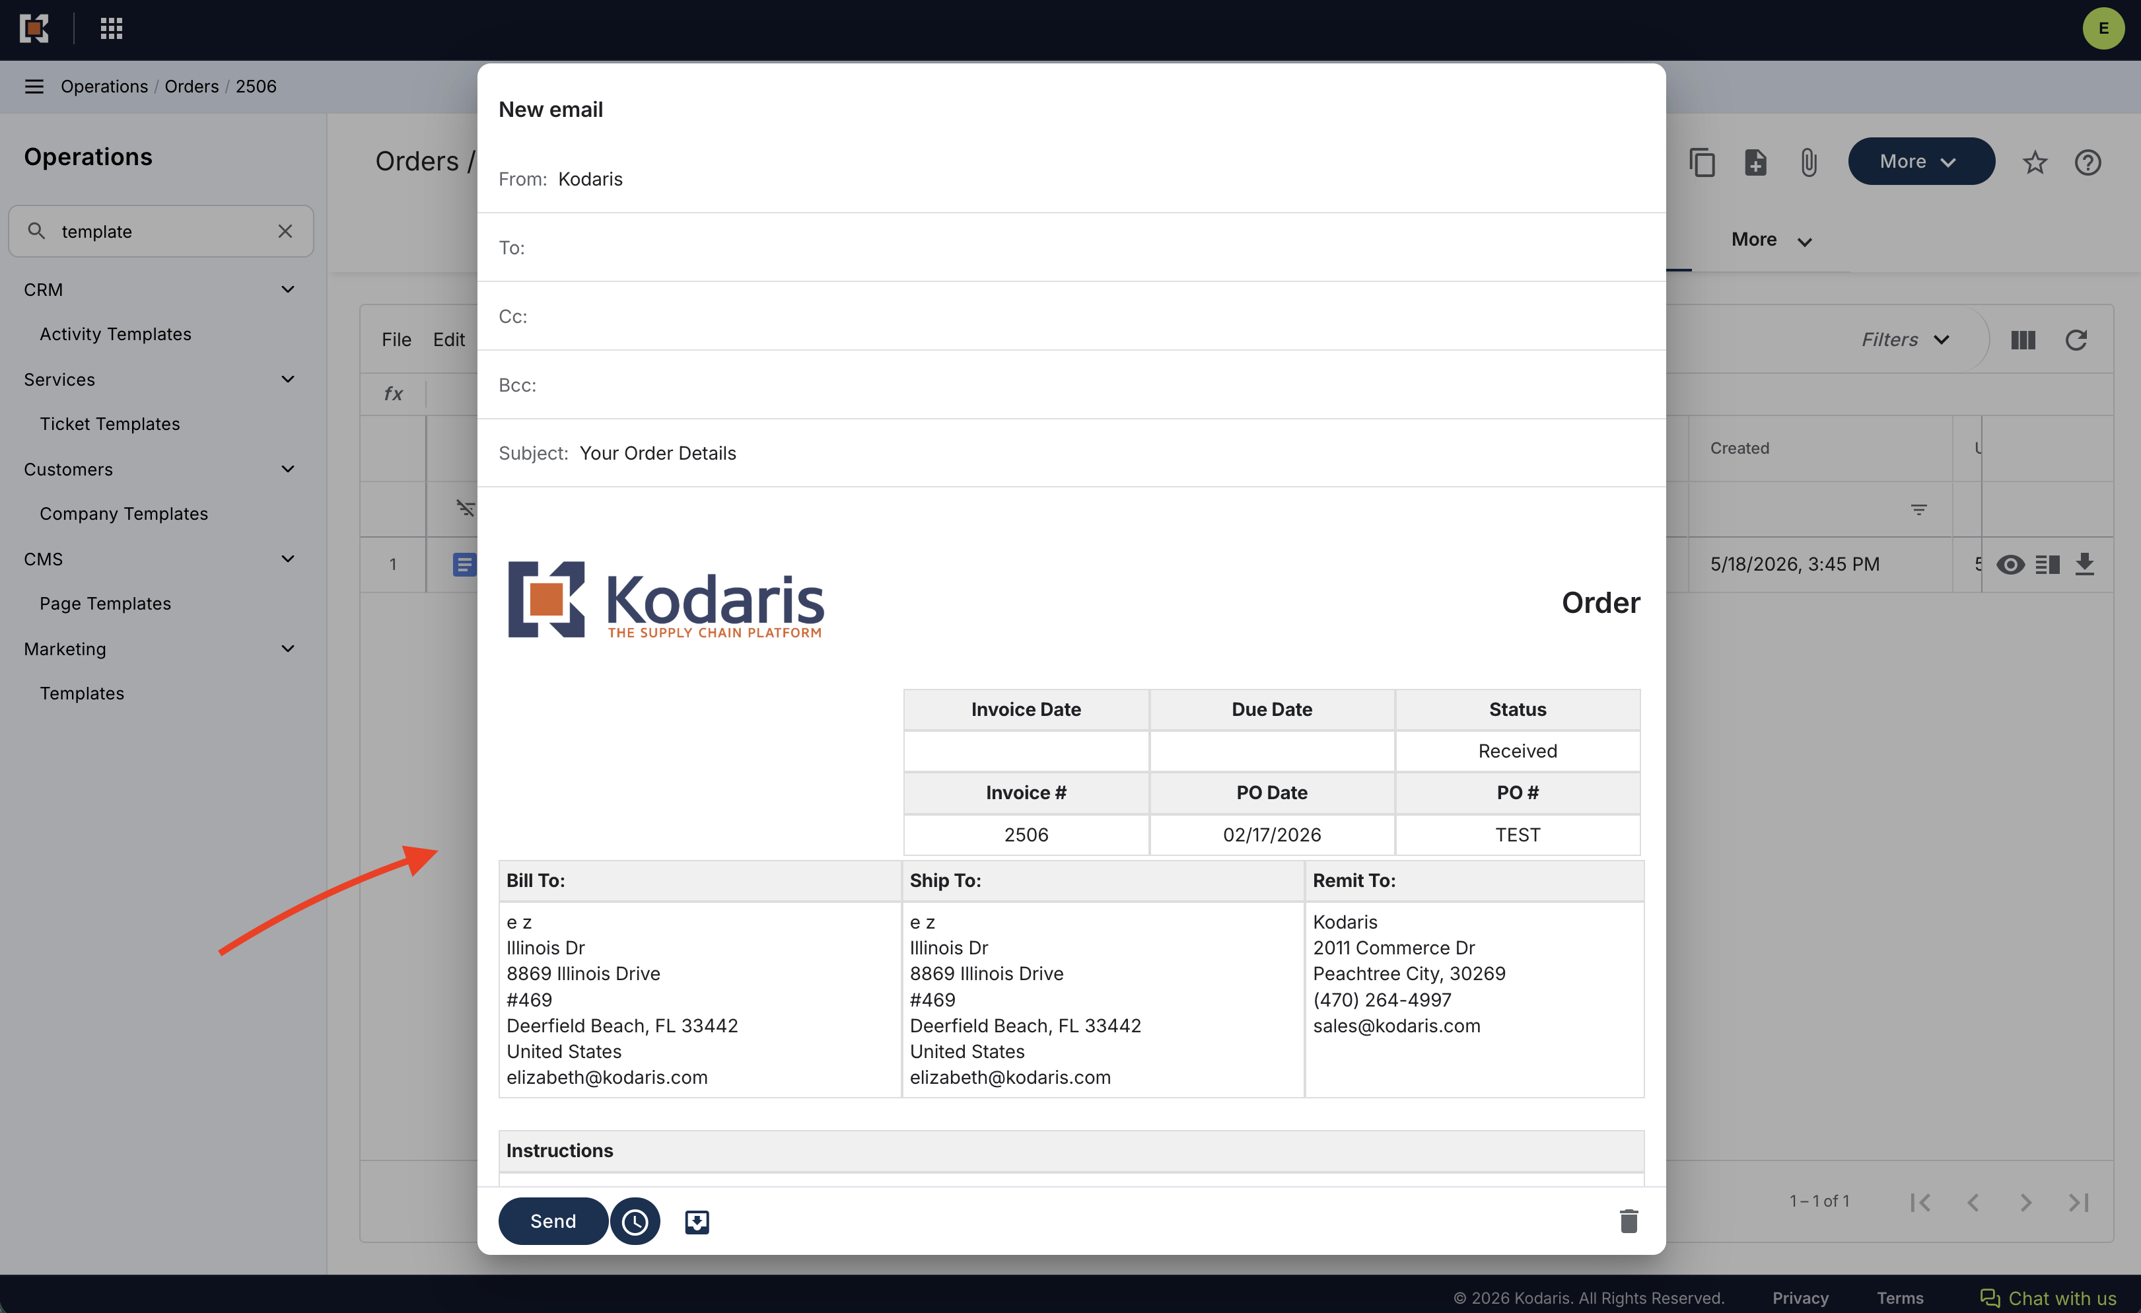Image resolution: width=2141 pixels, height=1313 pixels.
Task: Click the fx formula bar icon
Action: pyautogui.click(x=393, y=394)
